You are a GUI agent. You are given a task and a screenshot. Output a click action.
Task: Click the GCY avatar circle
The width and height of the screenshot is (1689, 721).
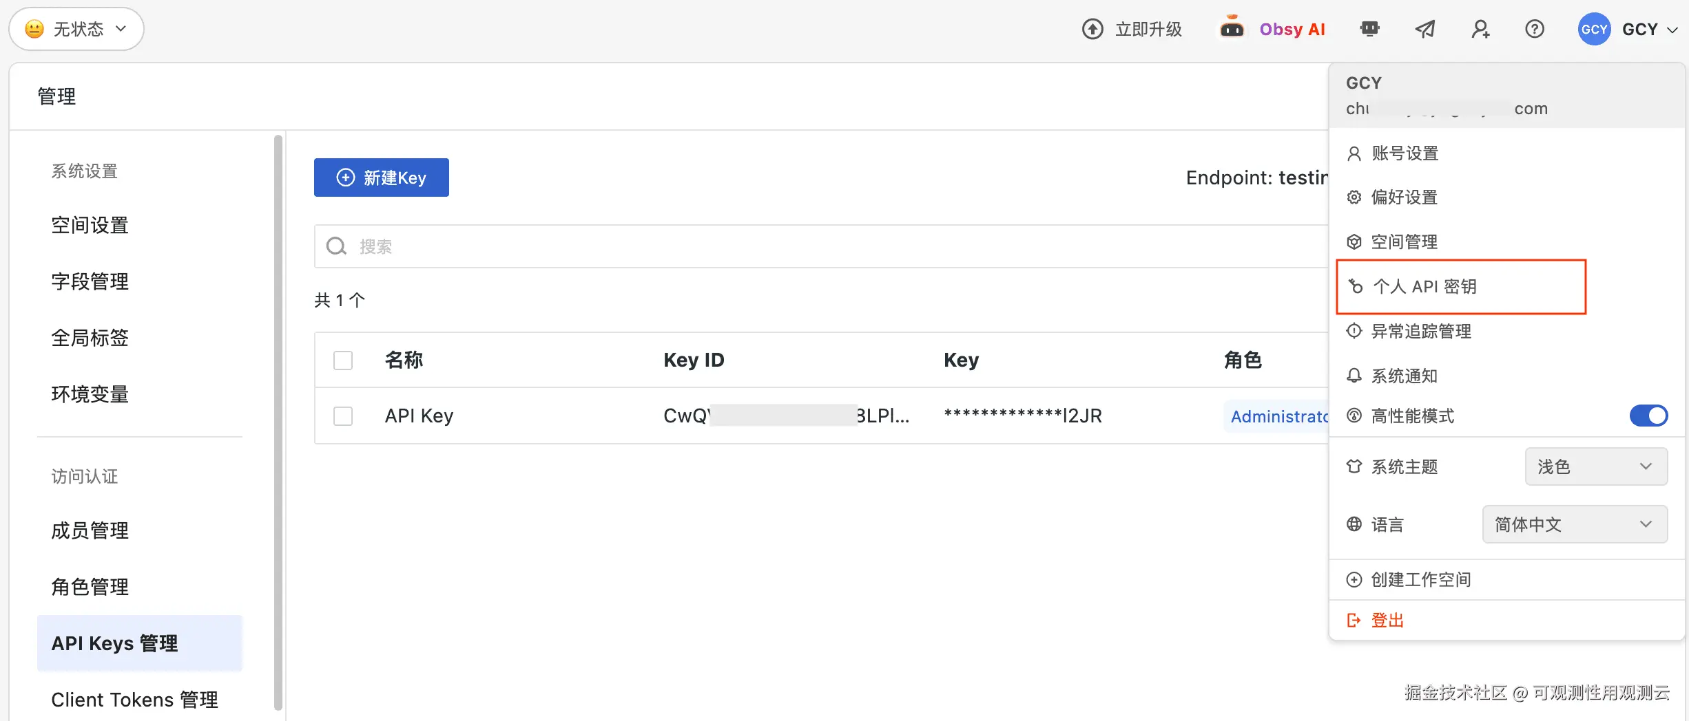pyautogui.click(x=1594, y=29)
